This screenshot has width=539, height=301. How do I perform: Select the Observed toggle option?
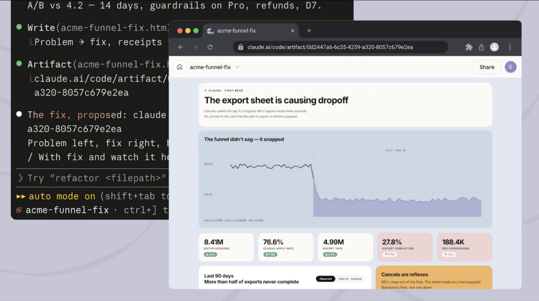pos(325,279)
